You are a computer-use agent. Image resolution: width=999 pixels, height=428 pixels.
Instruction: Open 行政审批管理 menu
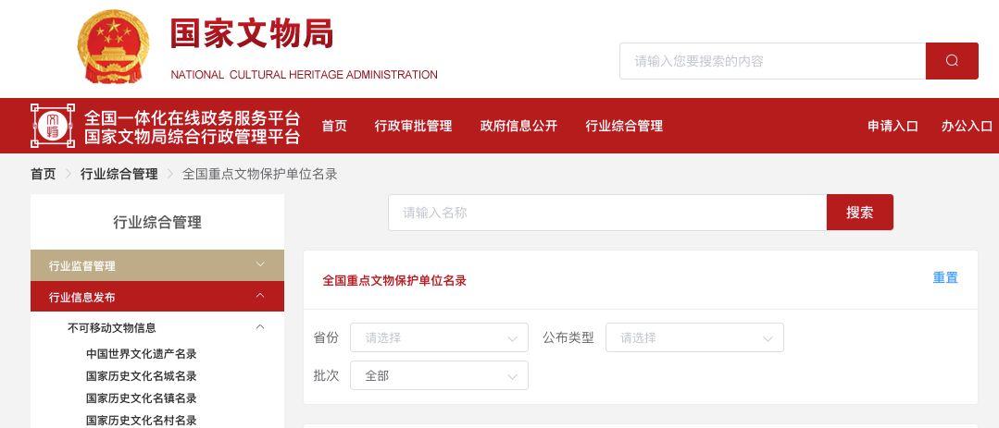coord(414,126)
